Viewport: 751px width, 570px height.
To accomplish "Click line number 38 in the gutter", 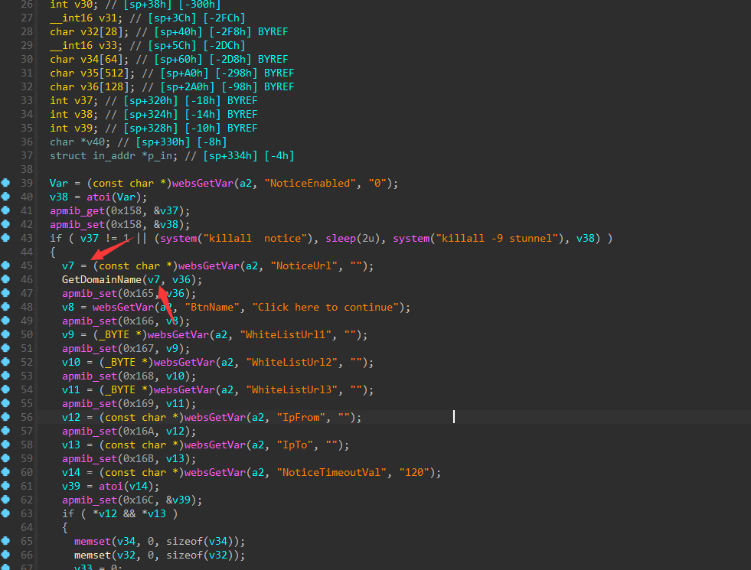I will click(27, 169).
